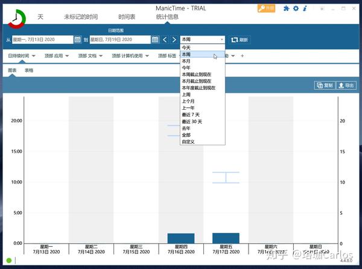Click the 星期五 7月17日 bar
Screen dimensions: 362x269
pyautogui.click(x=226, y=238)
